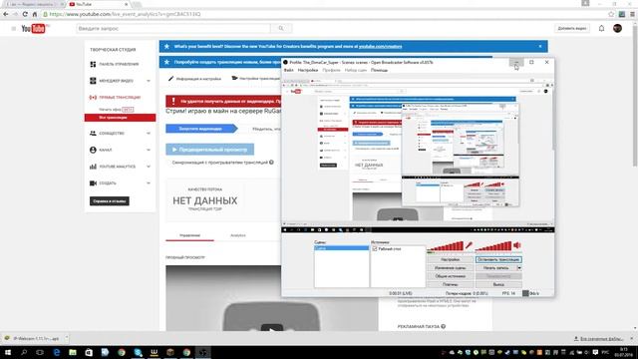Open the Windows Start menu
The height and width of the screenshot is (359, 638).
pyautogui.click(x=8, y=352)
